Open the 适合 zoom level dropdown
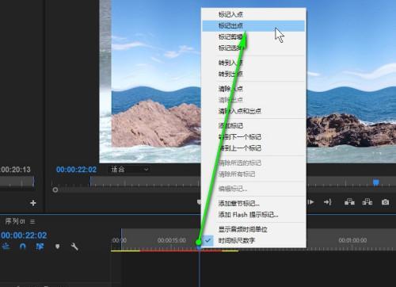The width and height of the screenshot is (396, 287). (x=130, y=169)
